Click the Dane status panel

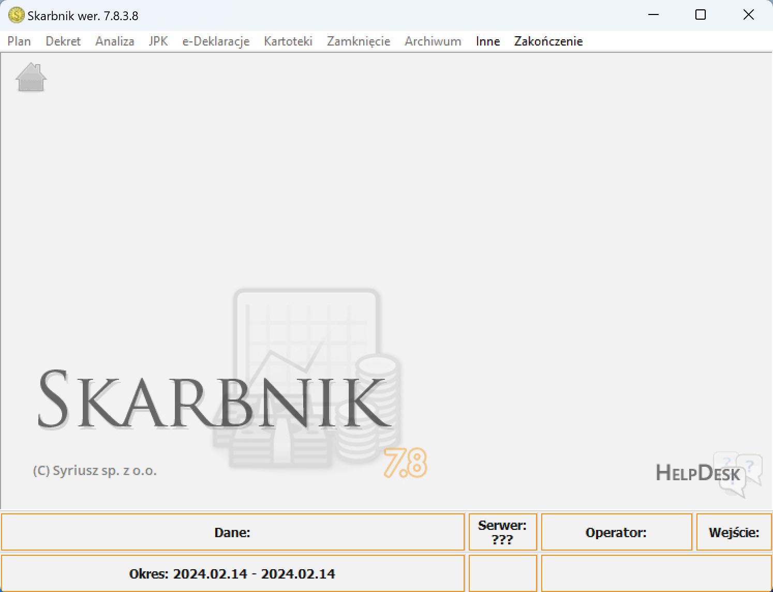[233, 532]
